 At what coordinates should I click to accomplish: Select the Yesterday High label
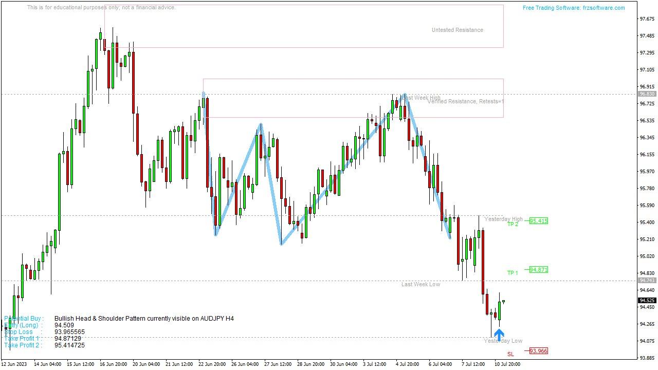504,219
